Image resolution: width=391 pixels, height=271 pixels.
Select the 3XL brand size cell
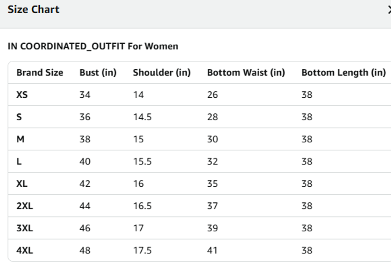pyautogui.click(x=24, y=228)
